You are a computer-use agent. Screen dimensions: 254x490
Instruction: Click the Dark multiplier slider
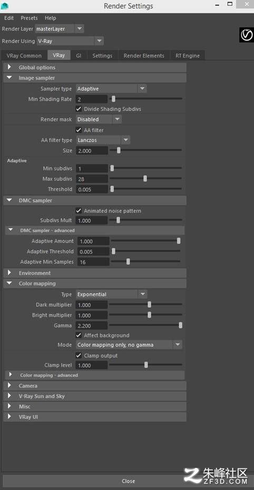pyautogui.click(x=145, y=305)
